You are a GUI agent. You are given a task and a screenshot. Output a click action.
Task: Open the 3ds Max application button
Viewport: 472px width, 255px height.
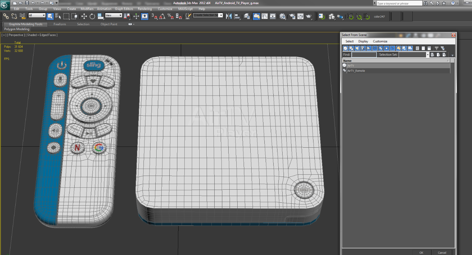[x=5, y=5]
